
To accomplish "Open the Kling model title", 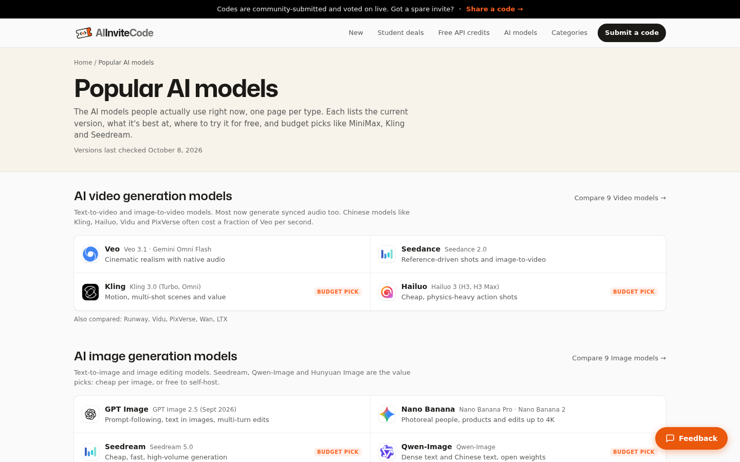I will [115, 286].
